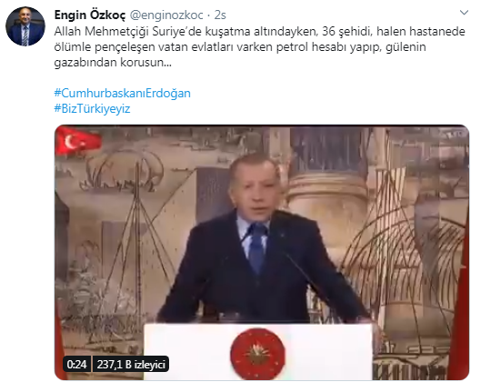
Task: Follow the #BizTürkiyeyiz hashtag link
Action: coord(92,108)
